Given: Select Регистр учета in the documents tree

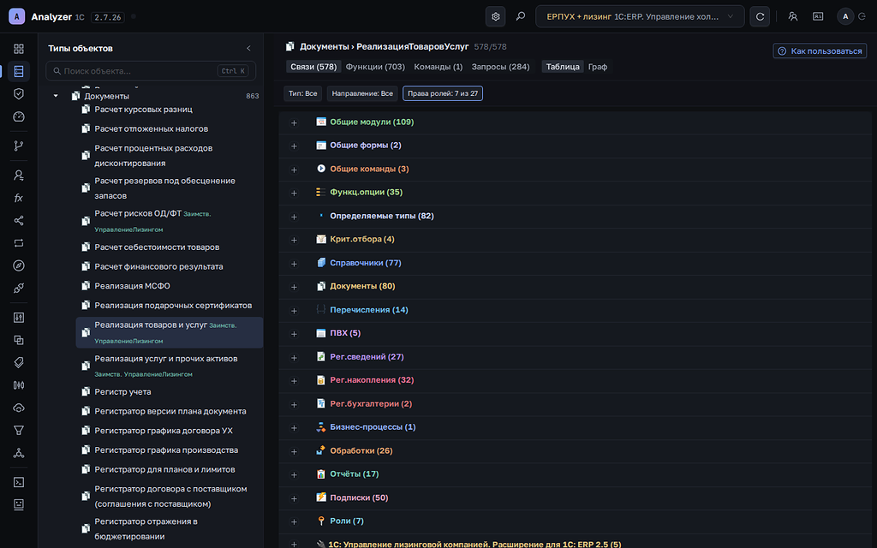Looking at the screenshot, I should coord(122,392).
